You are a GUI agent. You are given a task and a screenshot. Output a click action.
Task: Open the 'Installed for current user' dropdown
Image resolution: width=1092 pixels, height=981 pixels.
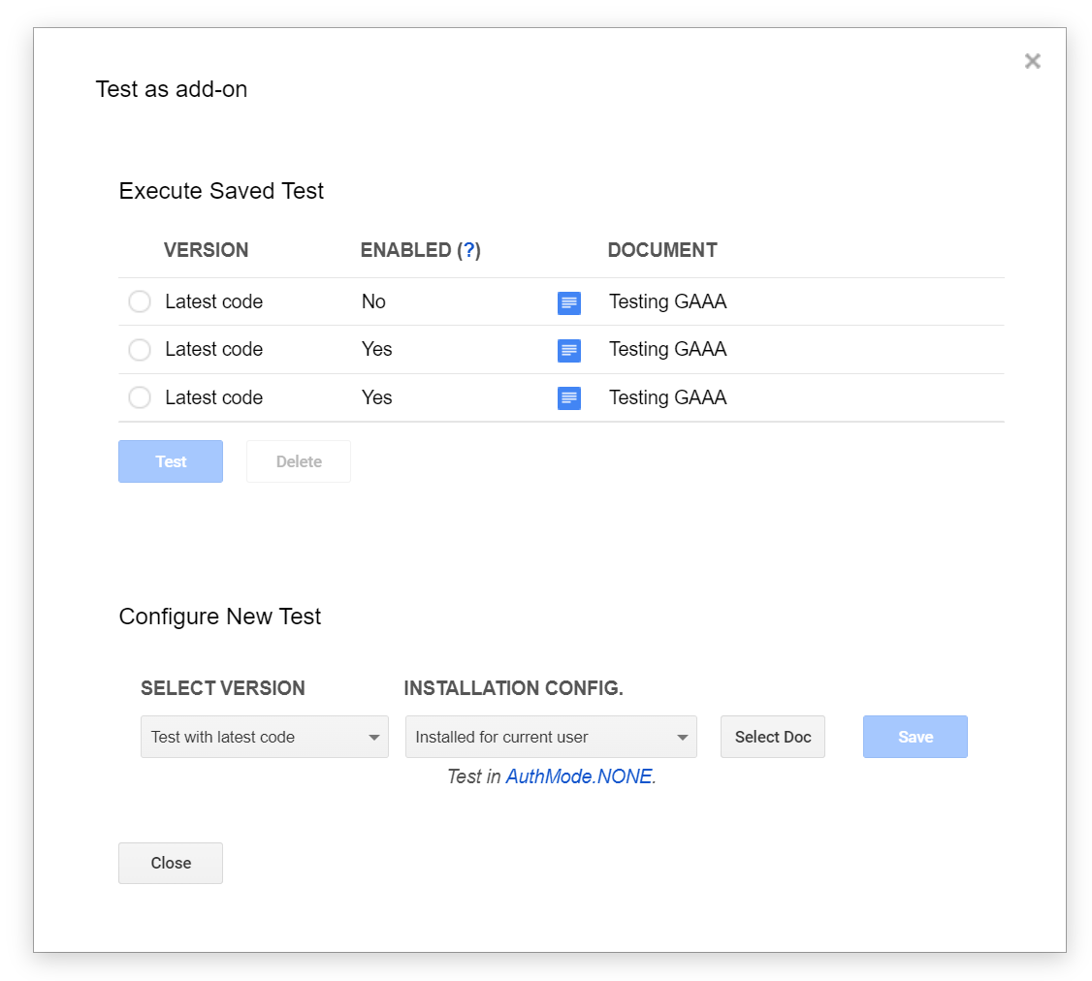pos(551,737)
